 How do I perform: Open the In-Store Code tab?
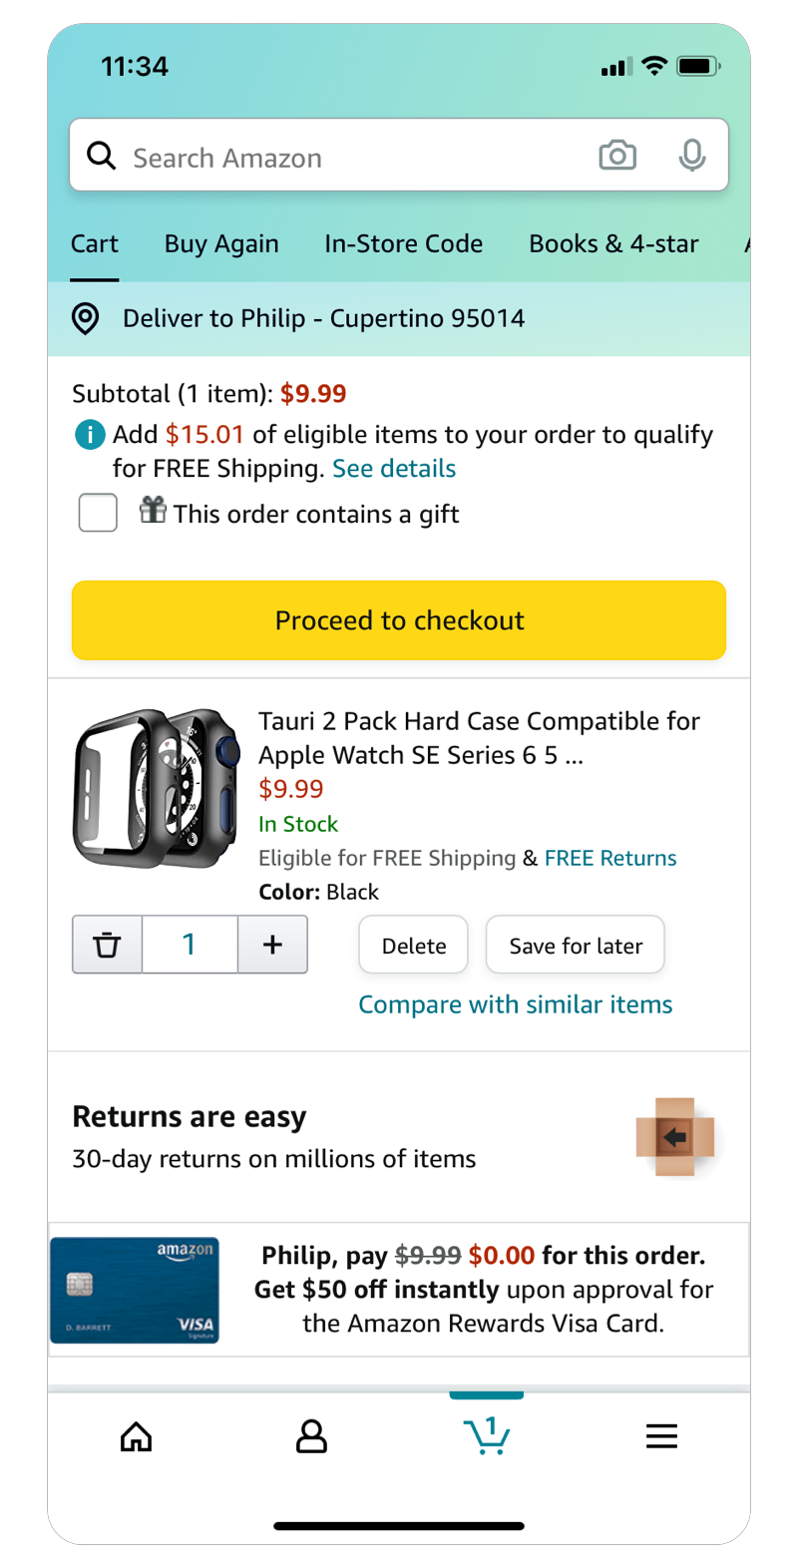click(403, 244)
